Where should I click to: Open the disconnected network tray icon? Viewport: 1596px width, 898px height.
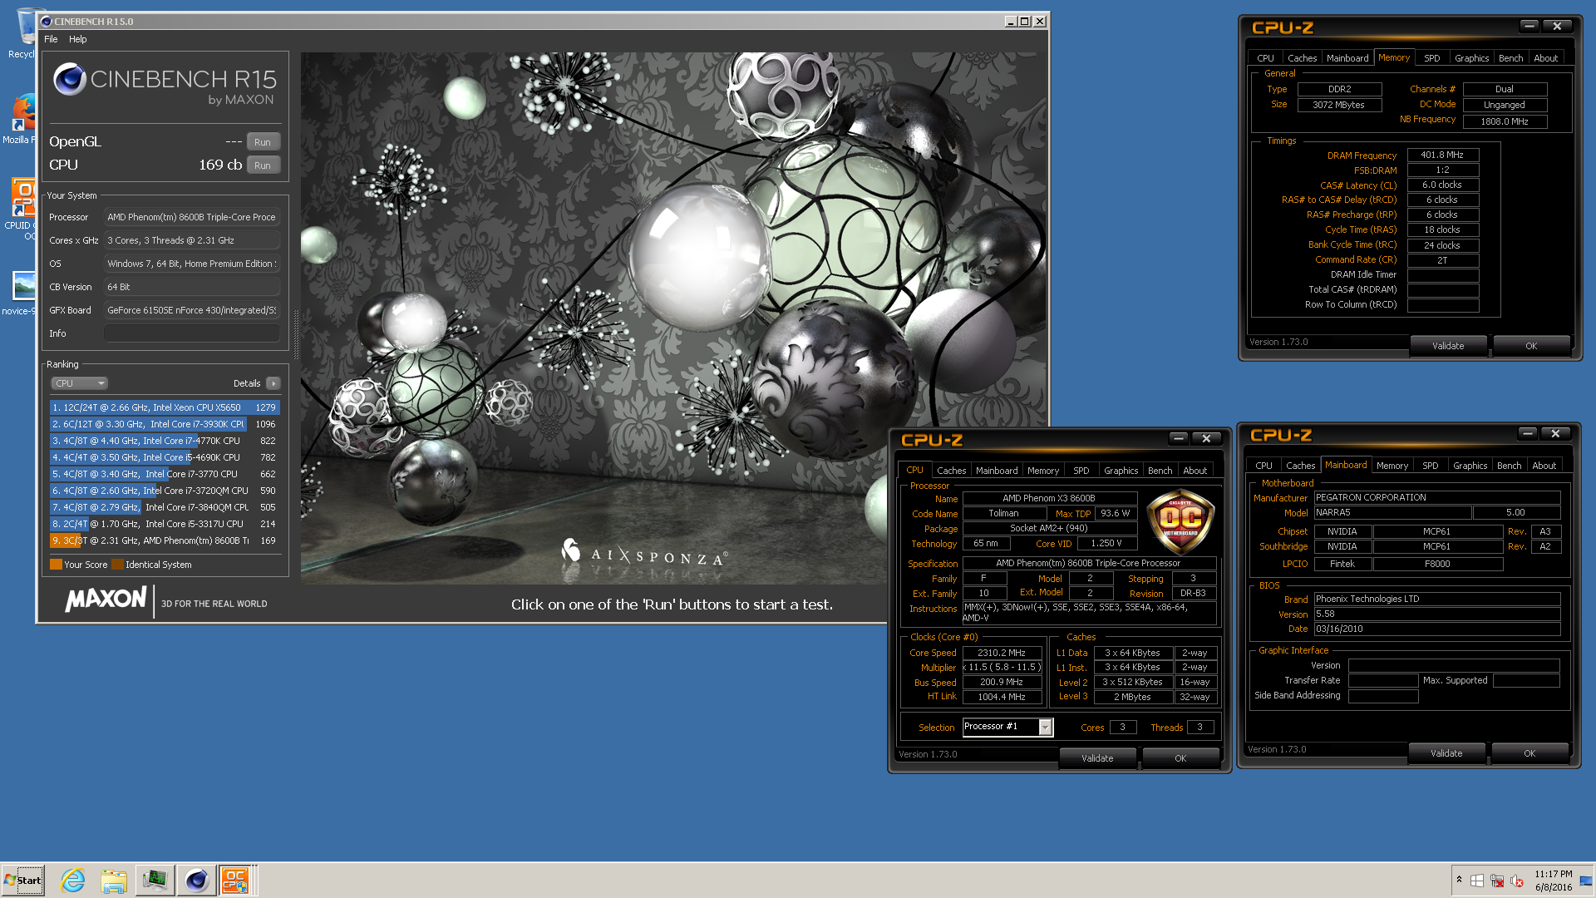pos(1497,881)
